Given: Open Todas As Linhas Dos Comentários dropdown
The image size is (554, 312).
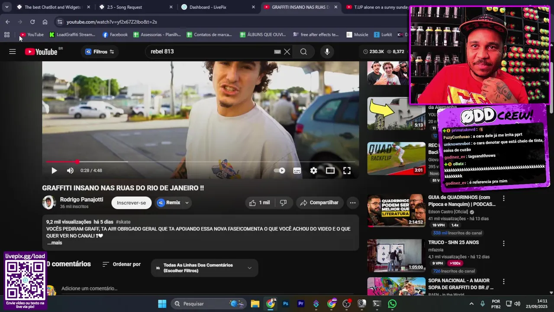Looking at the screenshot, I should [x=204, y=268].
